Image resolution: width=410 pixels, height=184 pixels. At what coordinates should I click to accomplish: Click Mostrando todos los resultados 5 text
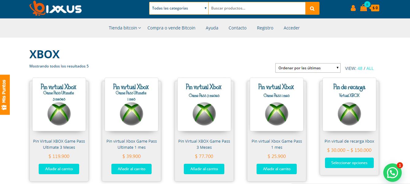[x=59, y=66]
